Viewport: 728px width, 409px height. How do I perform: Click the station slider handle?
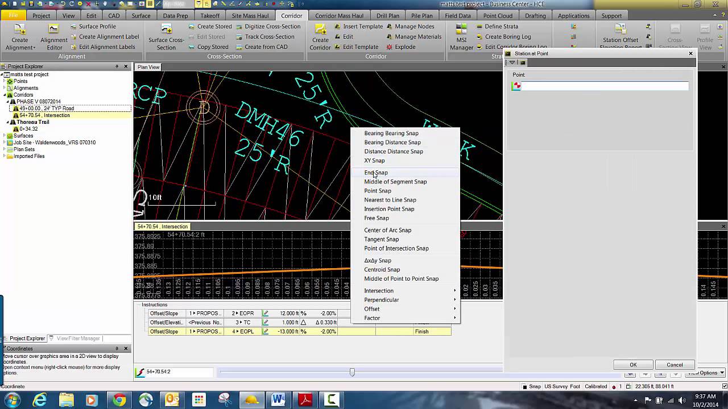click(352, 372)
